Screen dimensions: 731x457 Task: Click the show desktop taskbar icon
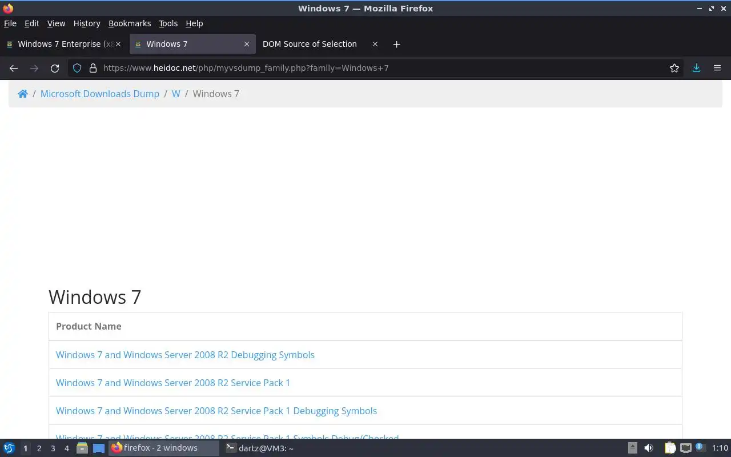click(99, 448)
